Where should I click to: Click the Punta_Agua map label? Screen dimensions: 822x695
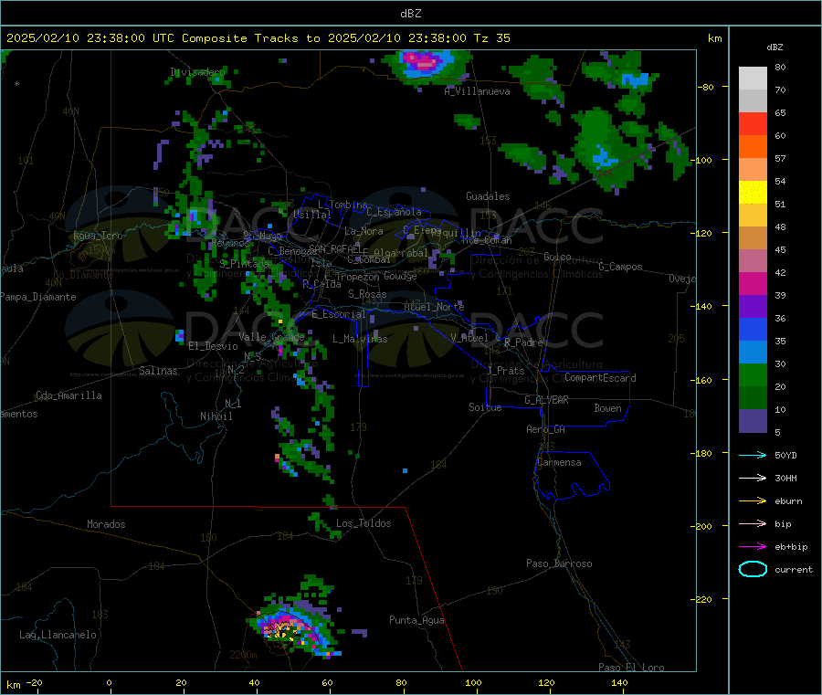[416, 620]
